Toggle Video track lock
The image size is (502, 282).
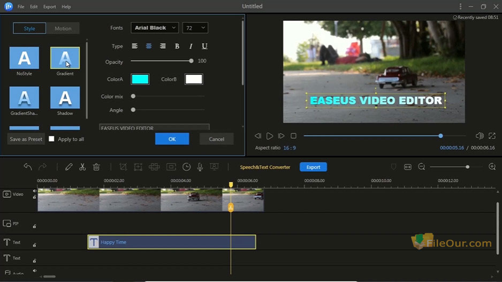coord(35,197)
